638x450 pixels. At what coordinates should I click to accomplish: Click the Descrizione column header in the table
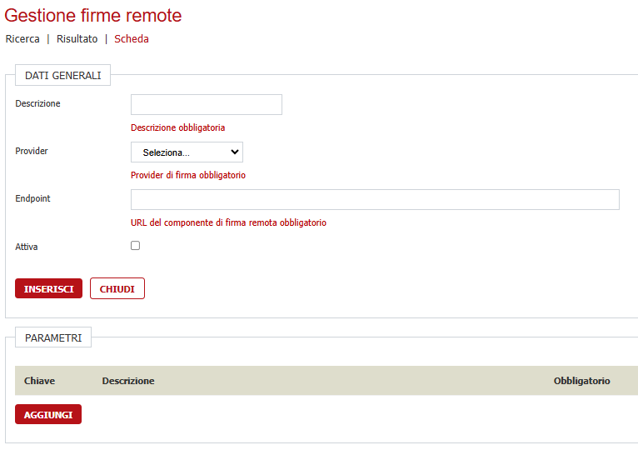tap(128, 381)
